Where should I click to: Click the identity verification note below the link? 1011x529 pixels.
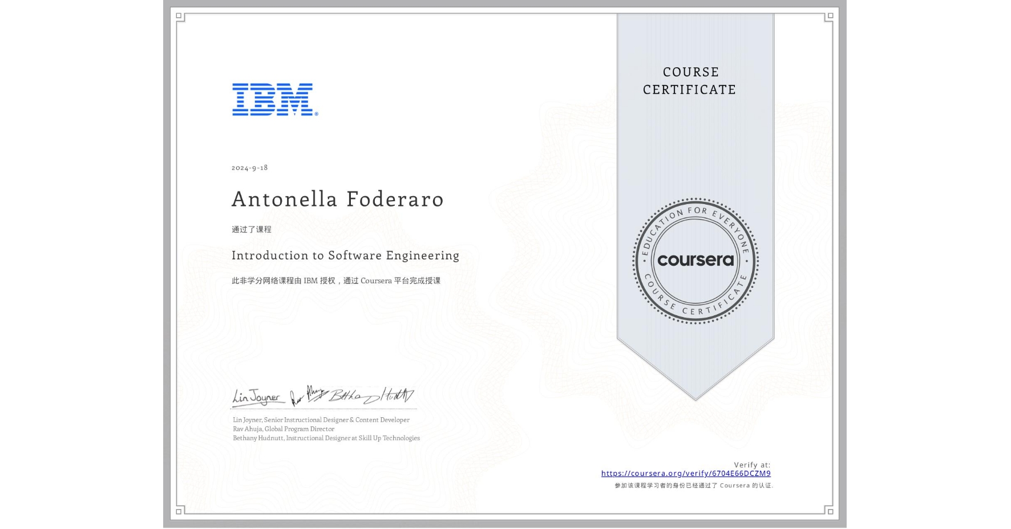pos(694,486)
